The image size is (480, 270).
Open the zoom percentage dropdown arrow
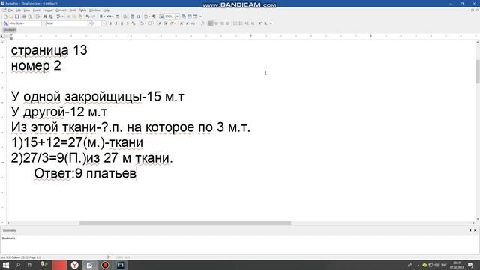pos(177,16)
